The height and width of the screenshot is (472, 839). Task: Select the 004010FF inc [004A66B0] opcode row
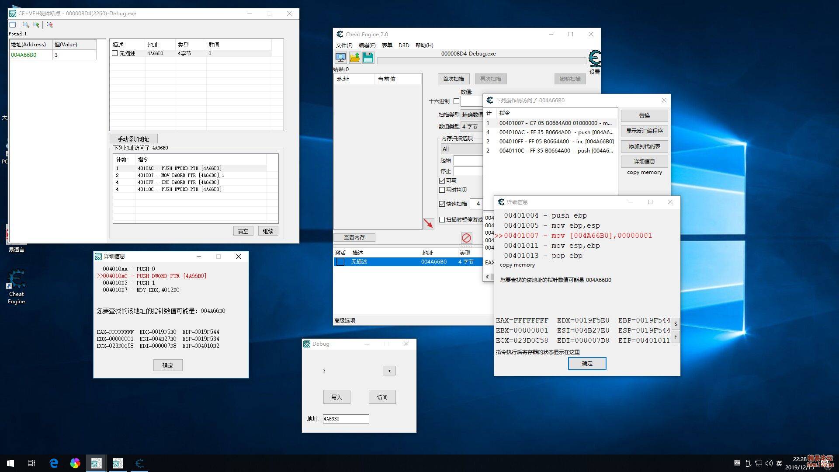(551, 142)
